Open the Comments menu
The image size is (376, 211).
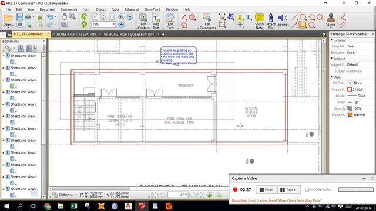pyautogui.click(x=69, y=9)
